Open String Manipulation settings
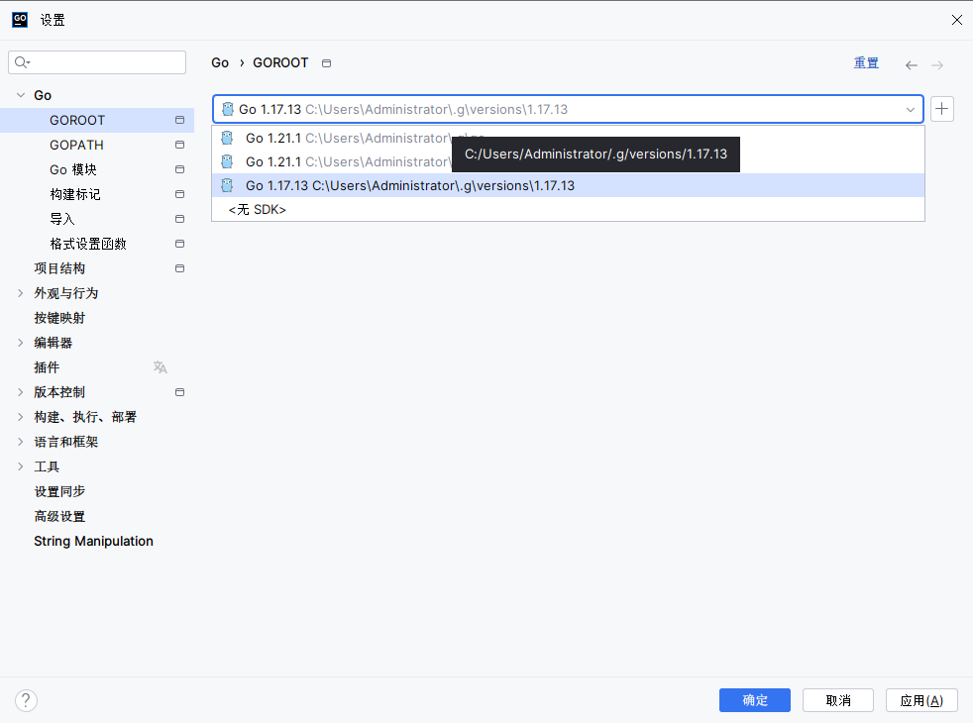 (x=93, y=541)
